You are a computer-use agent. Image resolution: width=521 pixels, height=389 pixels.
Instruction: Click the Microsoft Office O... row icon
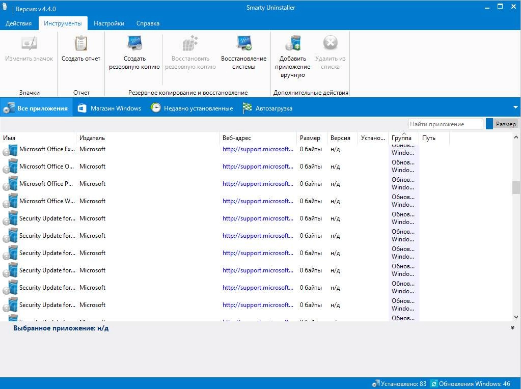[x=10, y=167]
